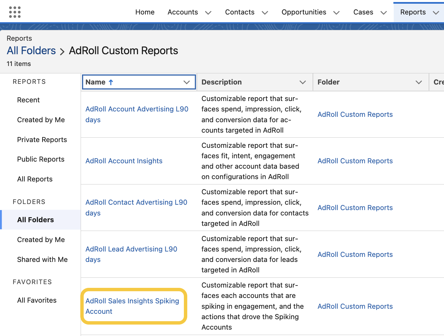Open the Cases tab chevron menu
Viewport: 444px width, 336px height.
tap(383, 13)
